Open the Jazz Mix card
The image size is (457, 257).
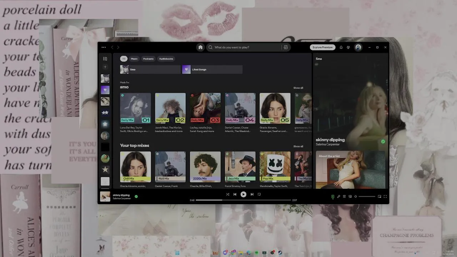pos(240,169)
